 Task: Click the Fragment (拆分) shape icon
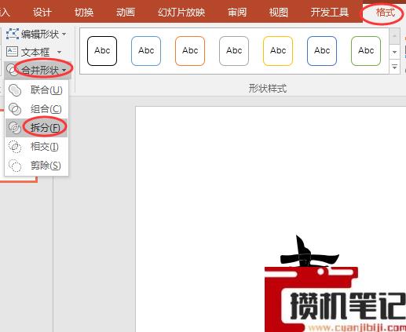point(15,128)
